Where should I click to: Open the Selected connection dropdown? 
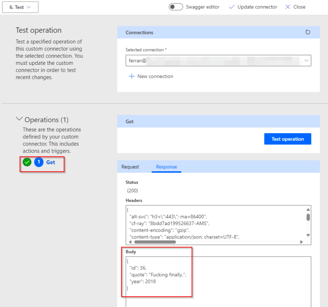(306, 60)
